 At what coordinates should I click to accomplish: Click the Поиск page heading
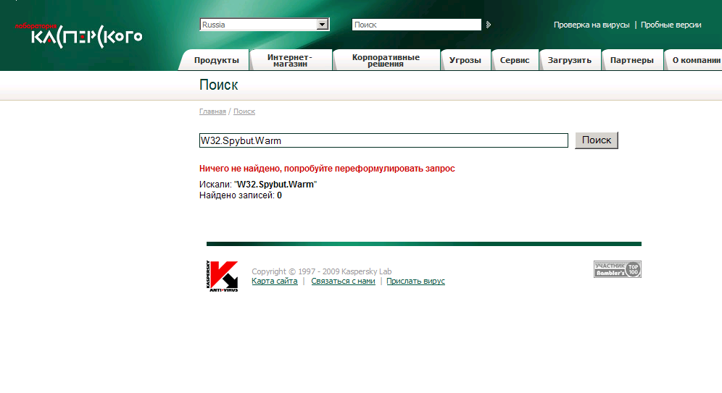219,85
